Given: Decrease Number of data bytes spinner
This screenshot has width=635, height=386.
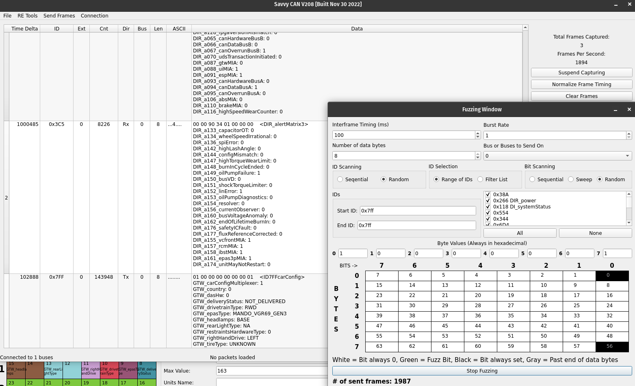Looking at the screenshot, I should (478, 158).
